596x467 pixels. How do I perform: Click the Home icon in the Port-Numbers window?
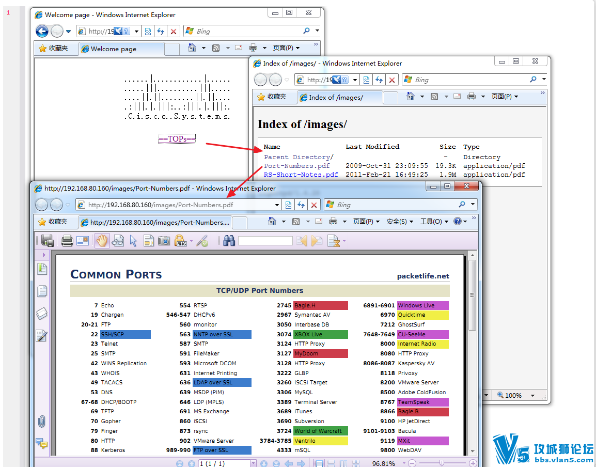(272, 221)
